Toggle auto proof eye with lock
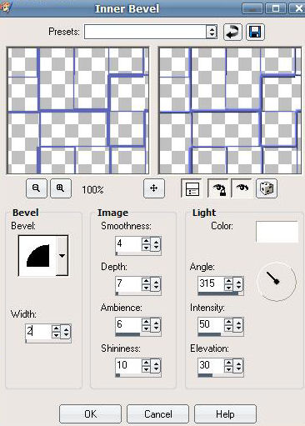The image size is (305, 426). [218, 188]
